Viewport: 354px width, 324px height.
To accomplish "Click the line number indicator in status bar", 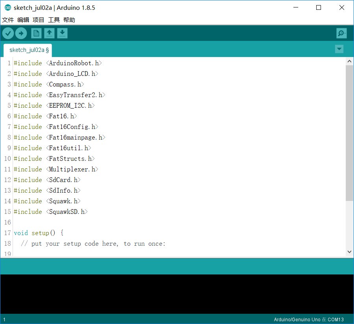I will (x=4, y=320).
